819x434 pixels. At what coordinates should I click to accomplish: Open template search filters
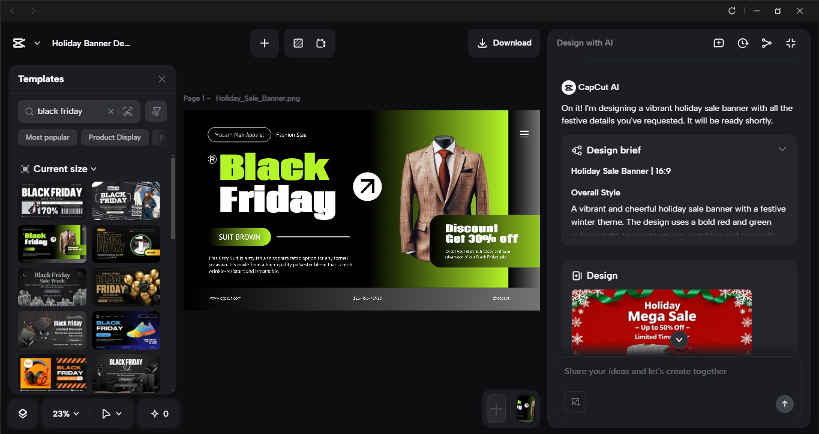tap(155, 111)
